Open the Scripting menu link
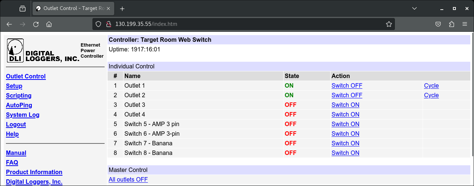 (19, 95)
